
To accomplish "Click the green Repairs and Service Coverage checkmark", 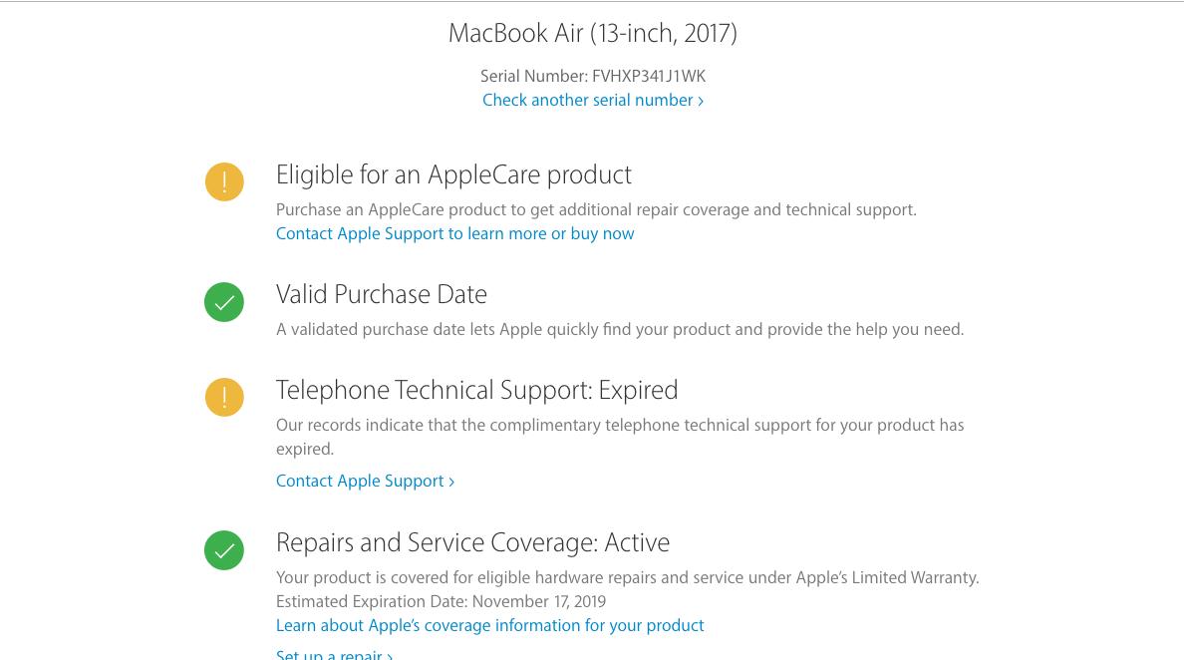I will [224, 550].
